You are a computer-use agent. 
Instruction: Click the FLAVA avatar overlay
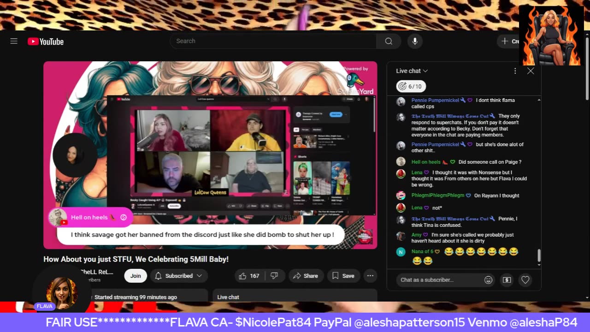click(x=61, y=292)
